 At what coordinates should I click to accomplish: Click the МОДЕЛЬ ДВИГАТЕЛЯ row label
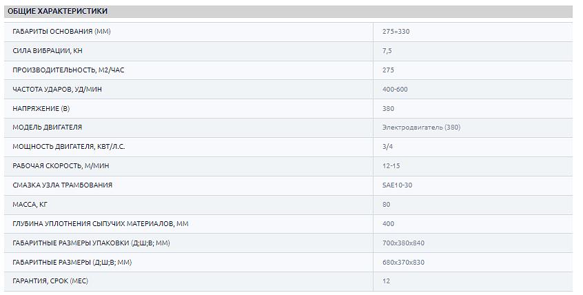click(48, 128)
